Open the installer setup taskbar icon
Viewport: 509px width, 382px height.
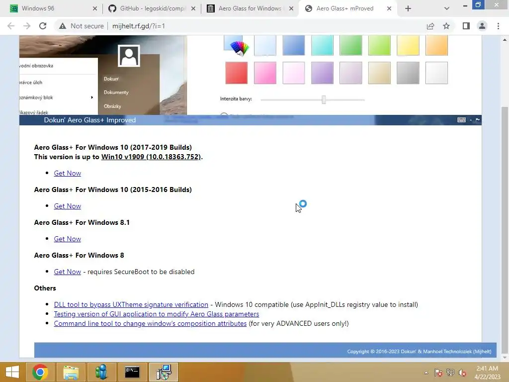click(164, 372)
